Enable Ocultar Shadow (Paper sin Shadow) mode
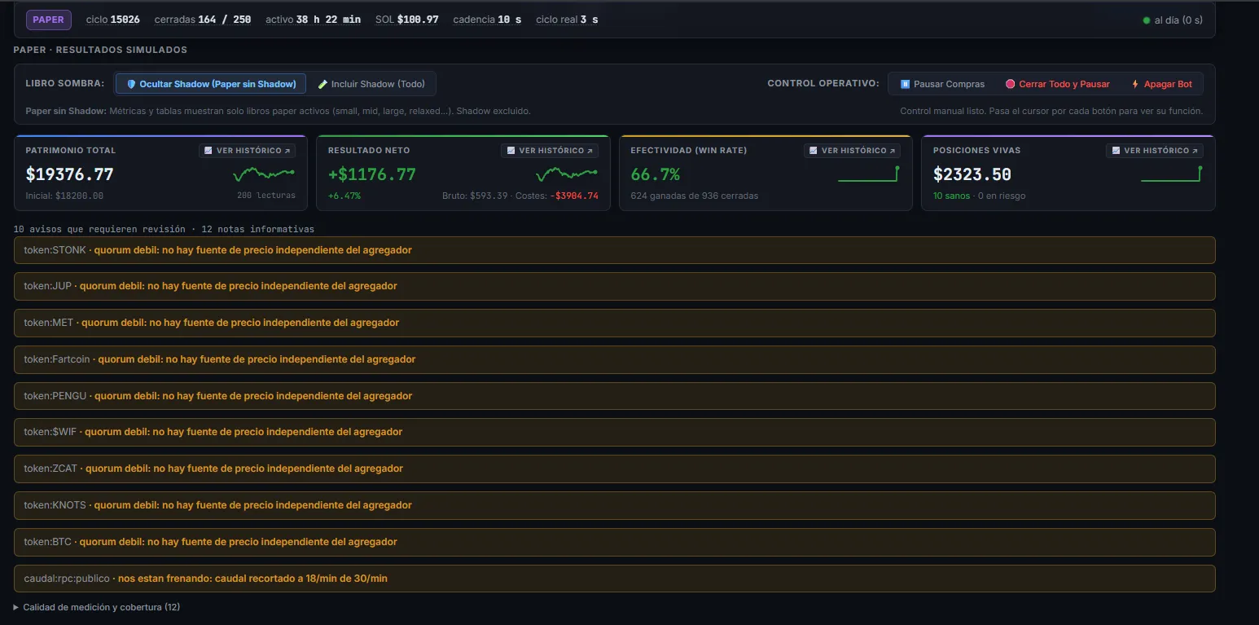 point(211,84)
